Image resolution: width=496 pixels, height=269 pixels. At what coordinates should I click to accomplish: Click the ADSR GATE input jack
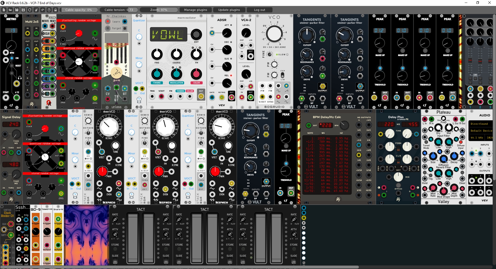[x=212, y=97]
